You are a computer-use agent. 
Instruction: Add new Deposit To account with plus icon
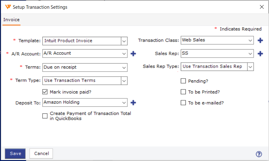tap(133, 102)
